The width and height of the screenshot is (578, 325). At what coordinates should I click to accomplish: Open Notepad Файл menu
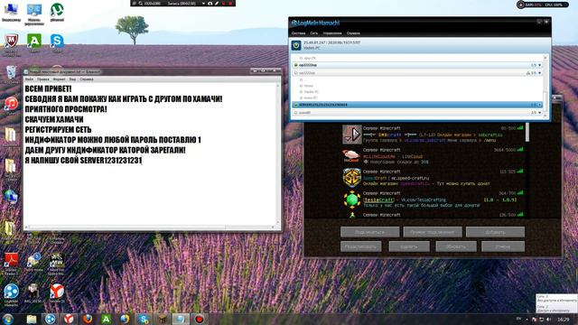29,79
